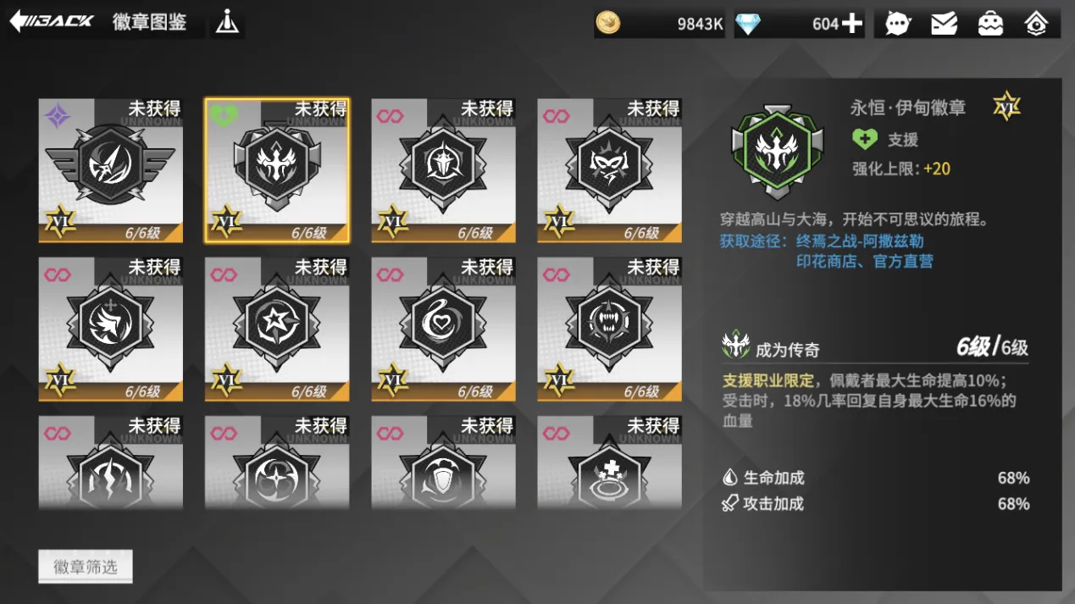Open the mail envelope icon

pyautogui.click(x=944, y=24)
